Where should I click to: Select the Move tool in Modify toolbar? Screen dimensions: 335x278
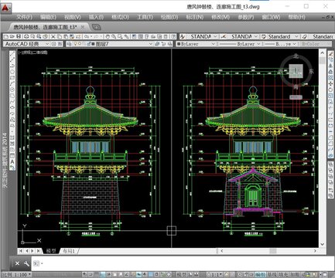[330, 83]
